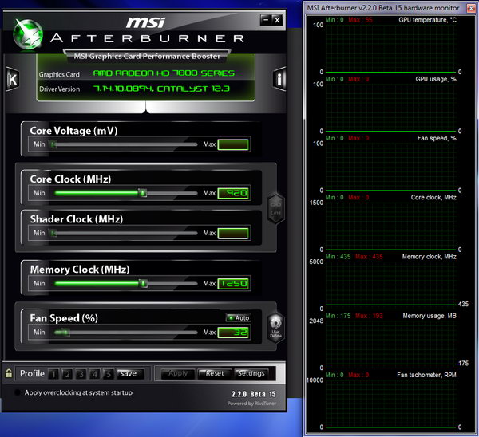Click the Memory clock graph in monitor
Viewport: 479px width, 437px height.
[390, 285]
